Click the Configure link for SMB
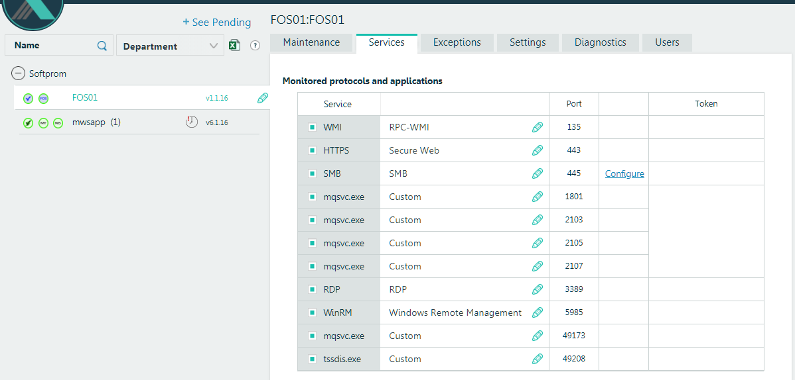 pos(624,173)
